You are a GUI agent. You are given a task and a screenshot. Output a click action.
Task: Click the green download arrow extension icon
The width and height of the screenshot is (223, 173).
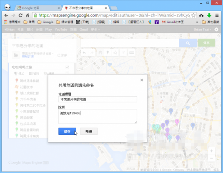209,15
